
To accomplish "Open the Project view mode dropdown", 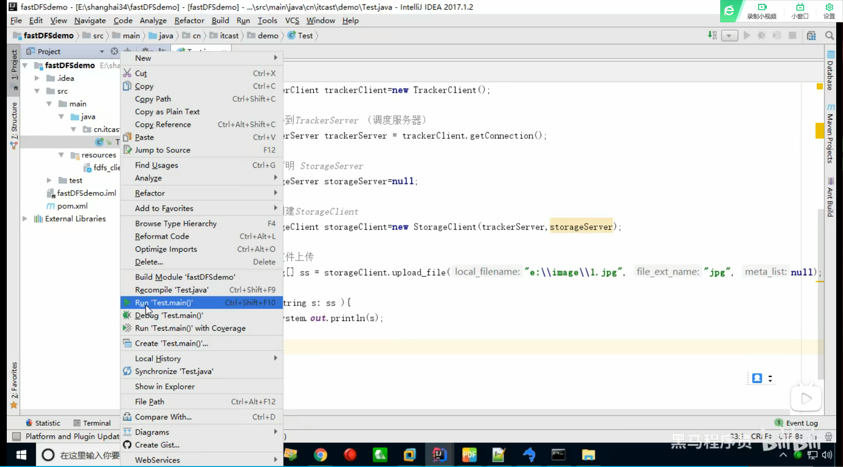I will click(x=102, y=51).
